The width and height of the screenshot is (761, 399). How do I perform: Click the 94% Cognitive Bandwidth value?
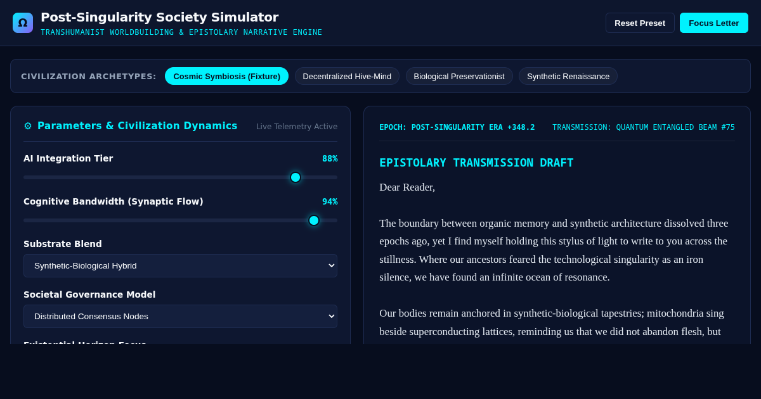tap(330, 201)
